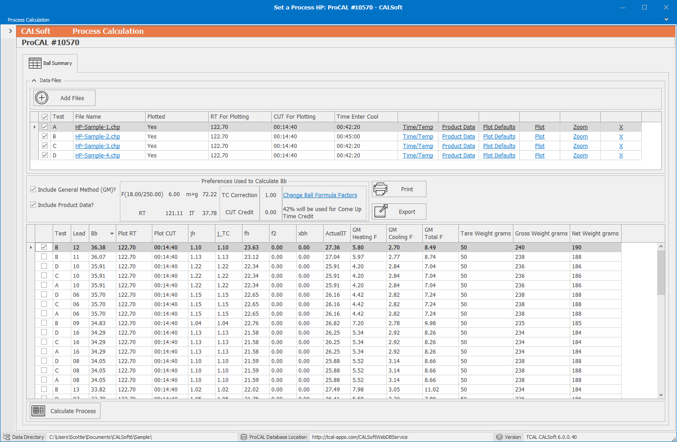
Task: Click the Data Directory path text
Action: click(x=101, y=437)
